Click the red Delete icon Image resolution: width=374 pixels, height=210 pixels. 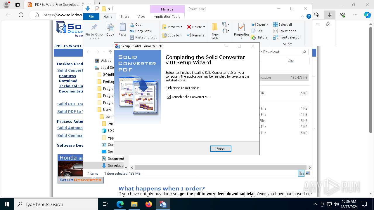[189, 27]
